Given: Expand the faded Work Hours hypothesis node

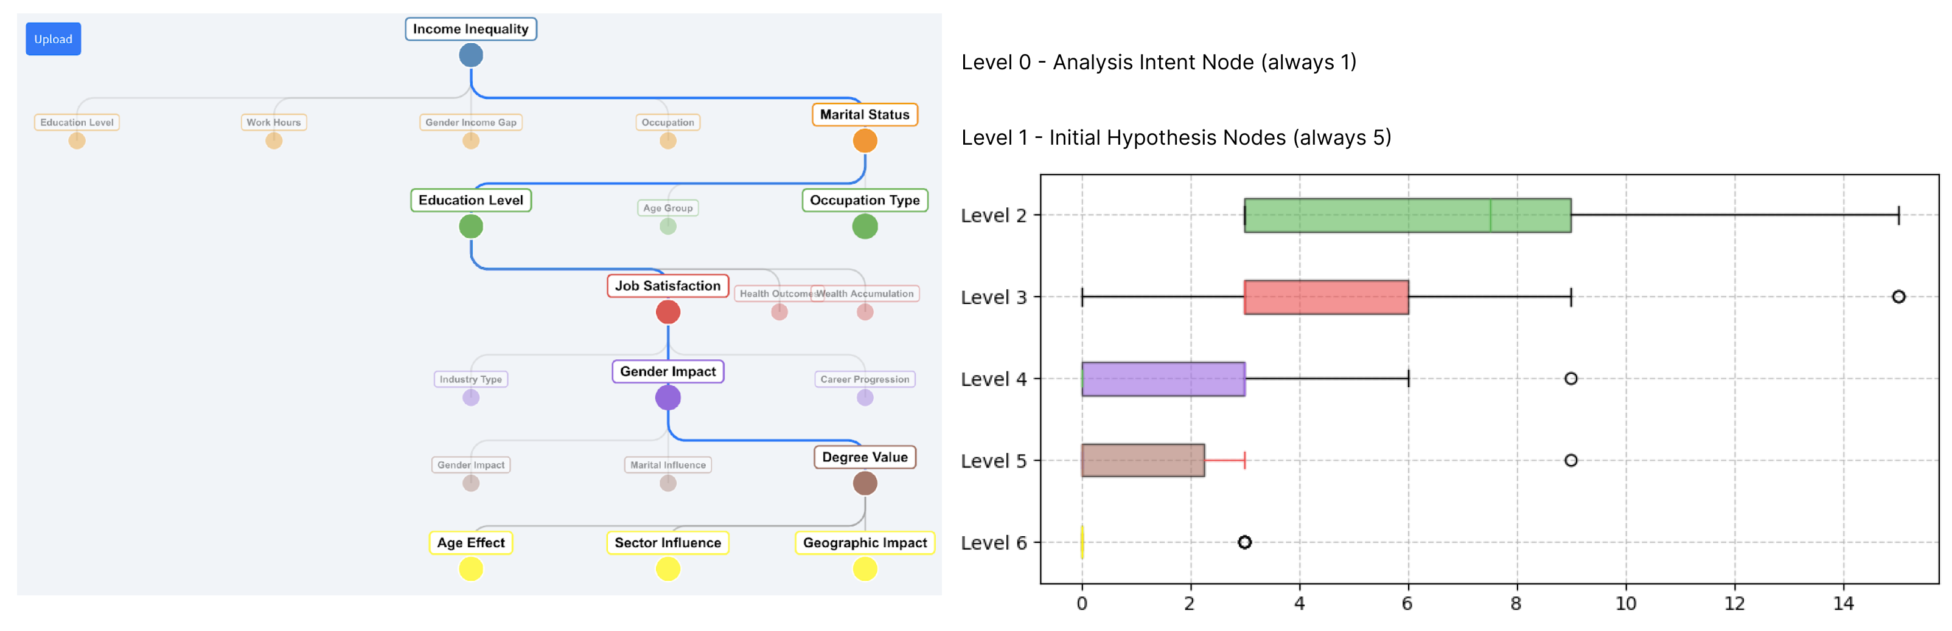Looking at the screenshot, I should click(274, 140).
